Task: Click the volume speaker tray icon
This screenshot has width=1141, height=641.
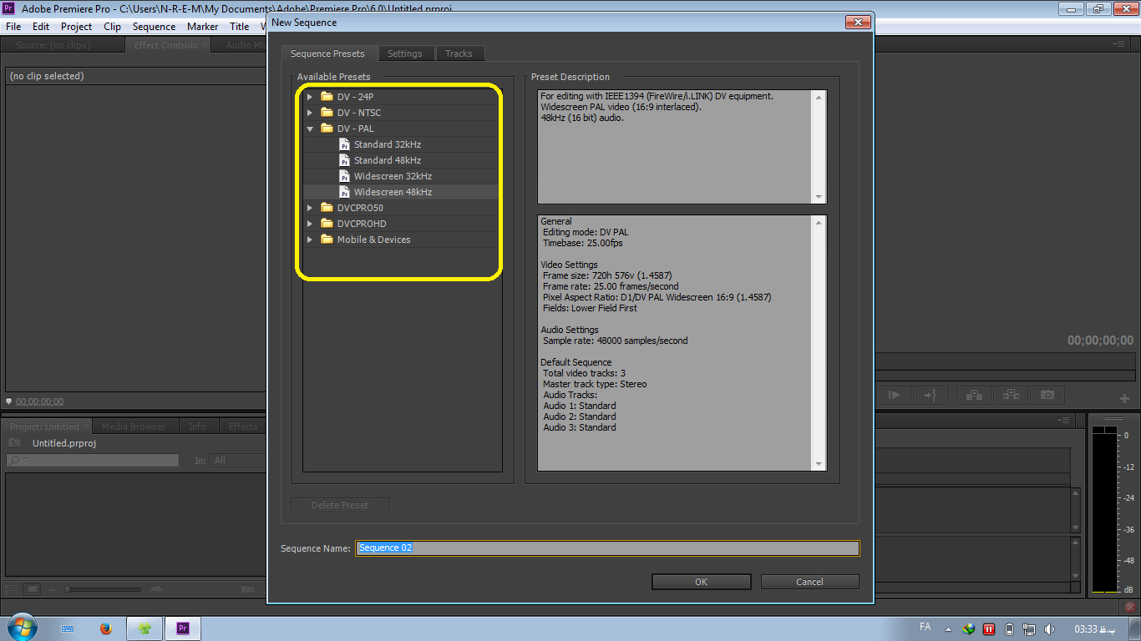Action: [1050, 628]
